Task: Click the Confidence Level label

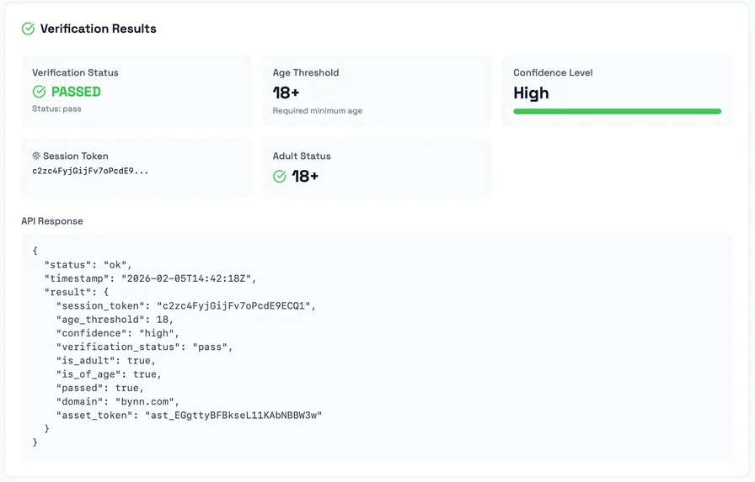Action: click(553, 72)
